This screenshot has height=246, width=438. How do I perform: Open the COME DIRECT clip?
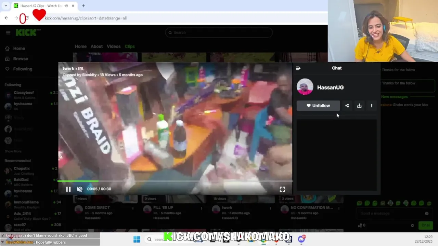click(97, 208)
